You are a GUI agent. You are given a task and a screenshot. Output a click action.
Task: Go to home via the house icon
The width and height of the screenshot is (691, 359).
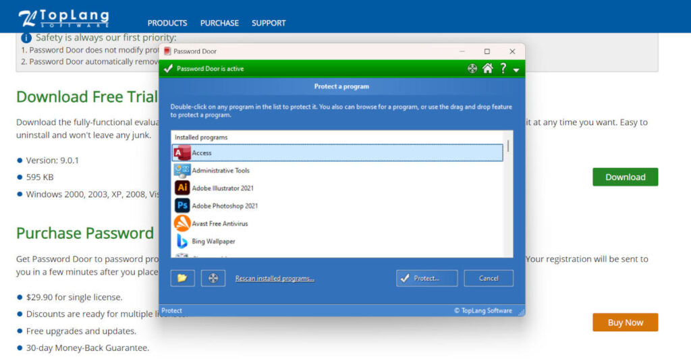487,68
